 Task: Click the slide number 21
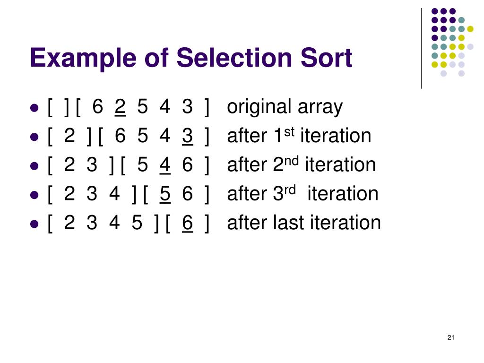[450, 337]
